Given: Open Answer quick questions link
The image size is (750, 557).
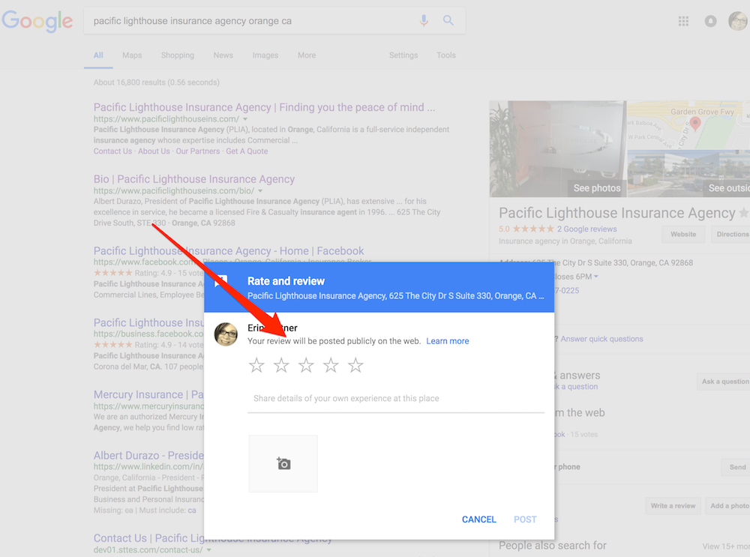Looking at the screenshot, I should [601, 339].
